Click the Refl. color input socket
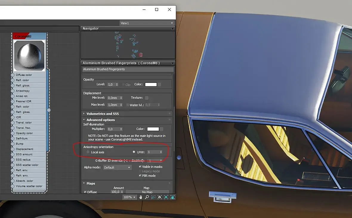The width and height of the screenshot is (352, 218). point(13,80)
